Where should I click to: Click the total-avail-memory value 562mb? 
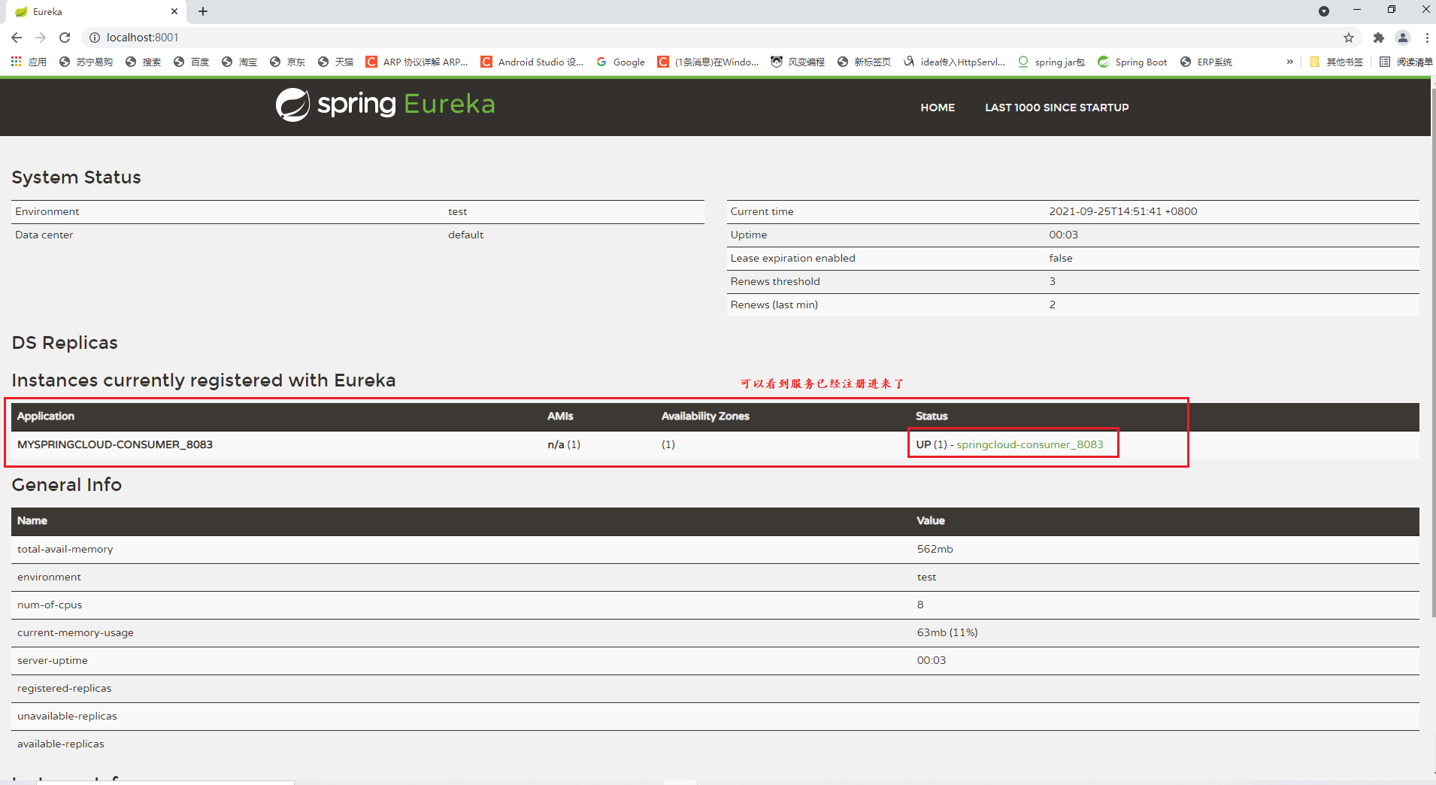(x=935, y=549)
